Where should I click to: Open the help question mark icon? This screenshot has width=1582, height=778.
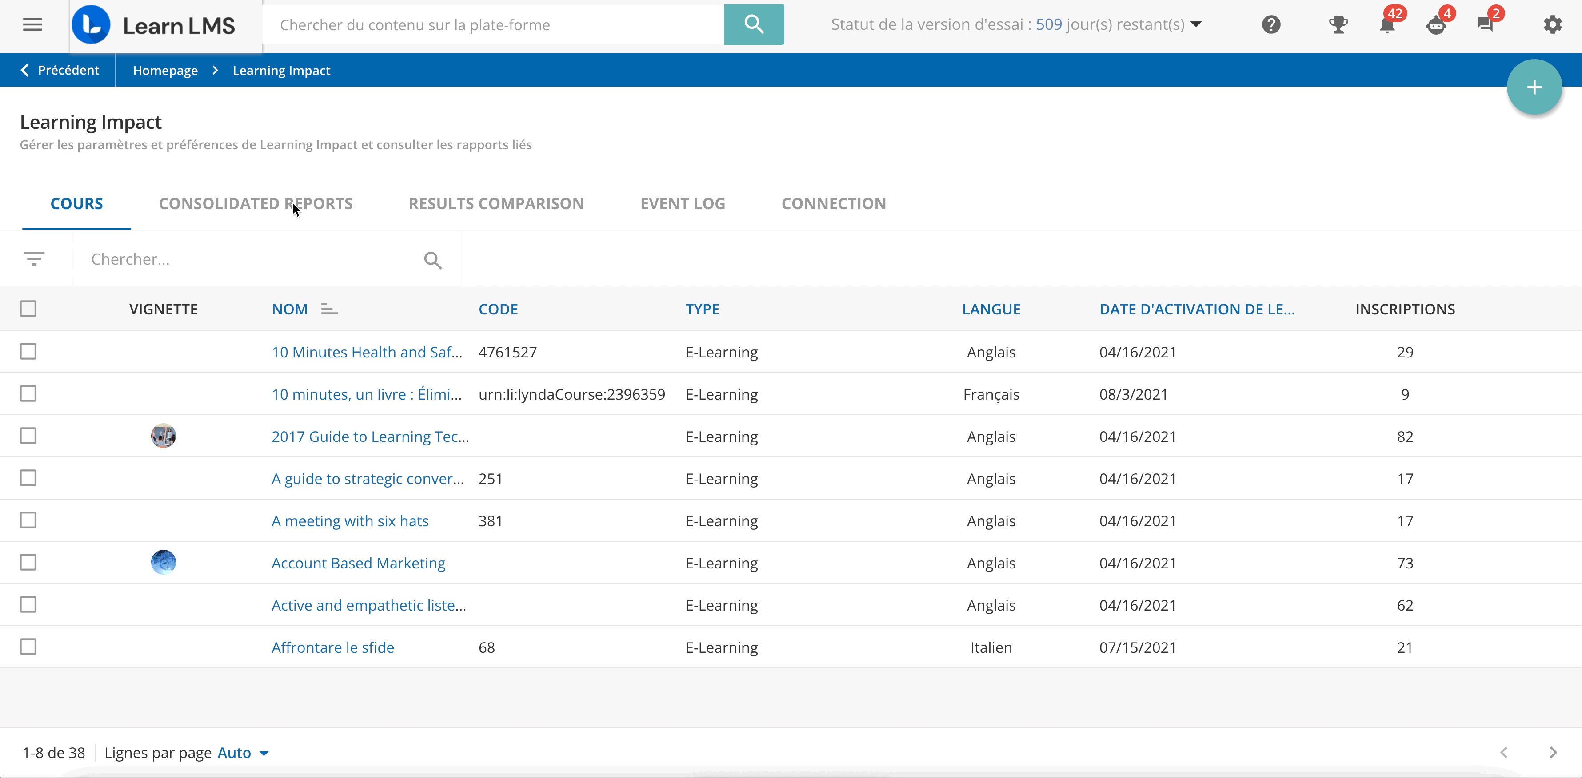point(1270,25)
